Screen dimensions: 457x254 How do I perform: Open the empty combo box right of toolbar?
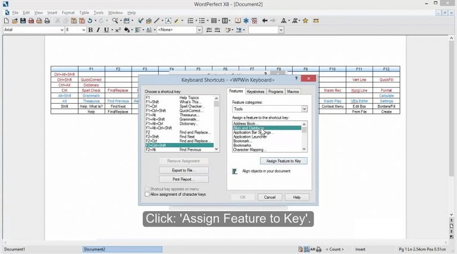tap(281, 30)
